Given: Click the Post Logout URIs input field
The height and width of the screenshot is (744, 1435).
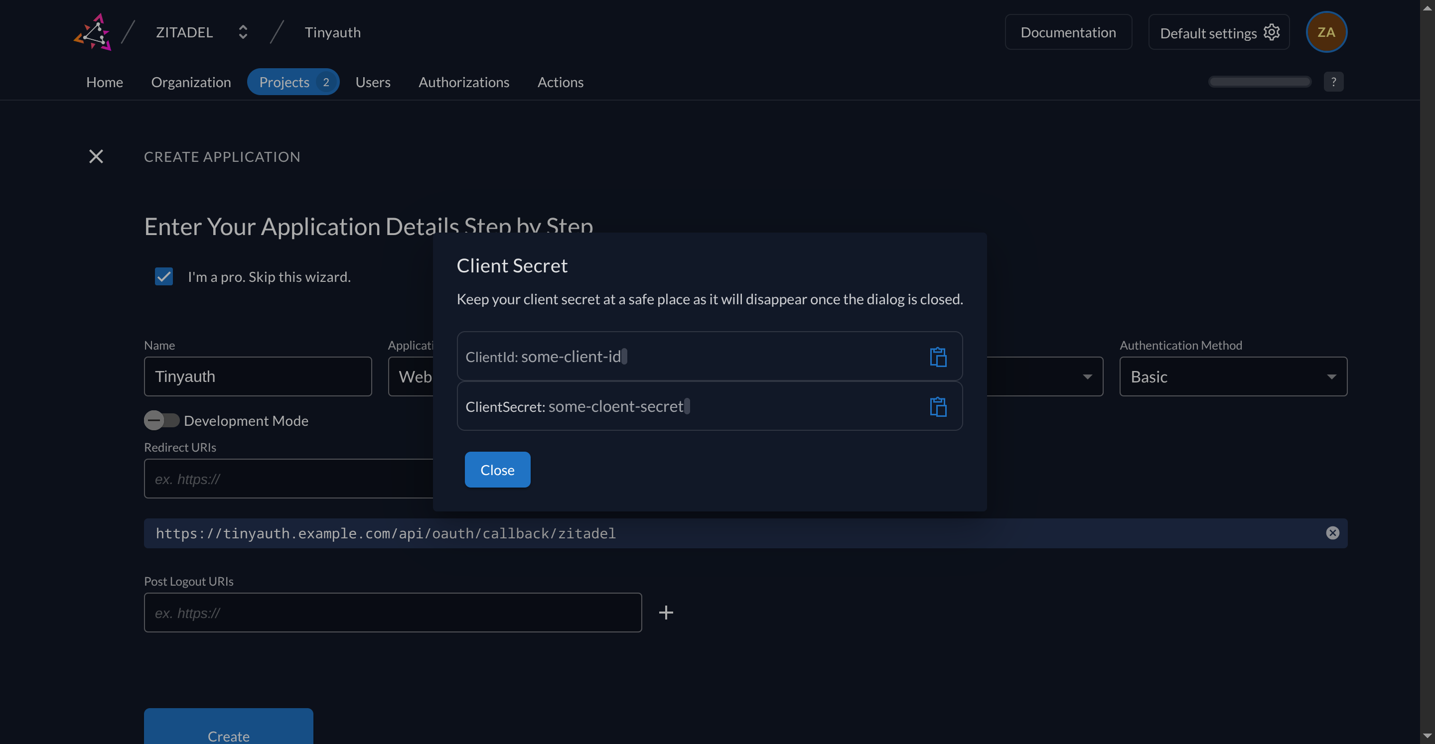Looking at the screenshot, I should coord(393,613).
